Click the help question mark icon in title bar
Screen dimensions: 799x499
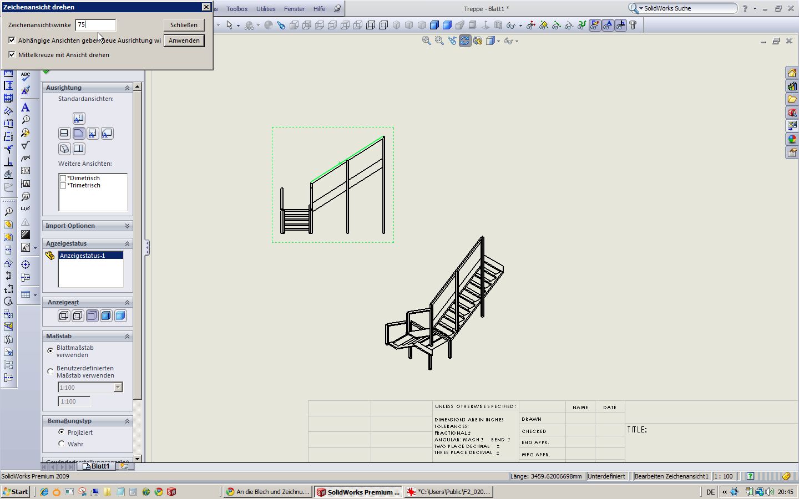point(745,8)
